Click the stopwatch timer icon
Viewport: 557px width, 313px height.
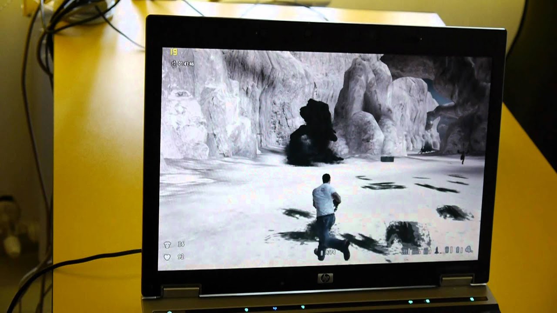tap(174, 64)
